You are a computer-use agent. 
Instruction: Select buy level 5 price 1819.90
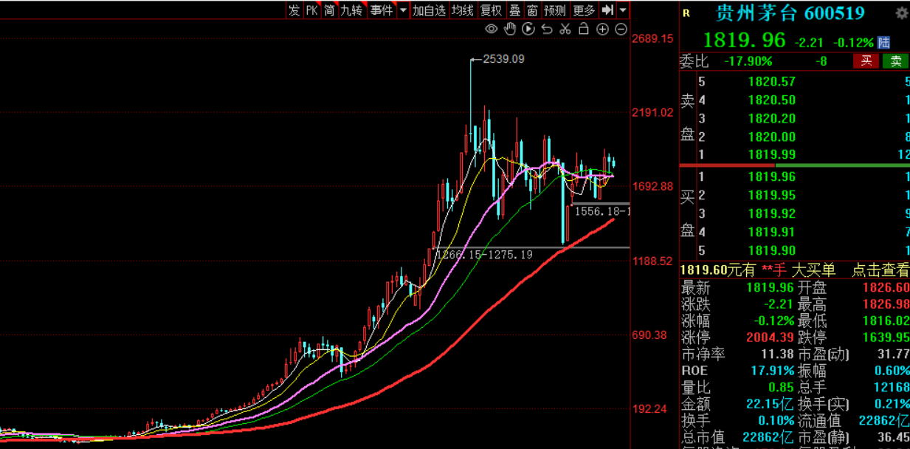(772, 250)
